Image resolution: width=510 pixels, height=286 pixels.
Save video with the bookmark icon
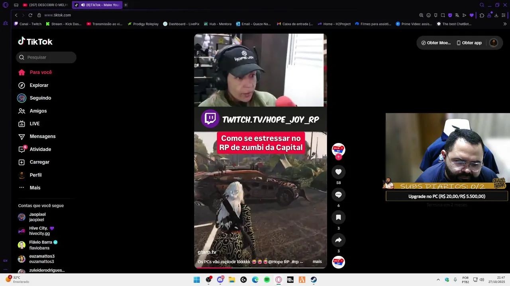[x=338, y=217]
